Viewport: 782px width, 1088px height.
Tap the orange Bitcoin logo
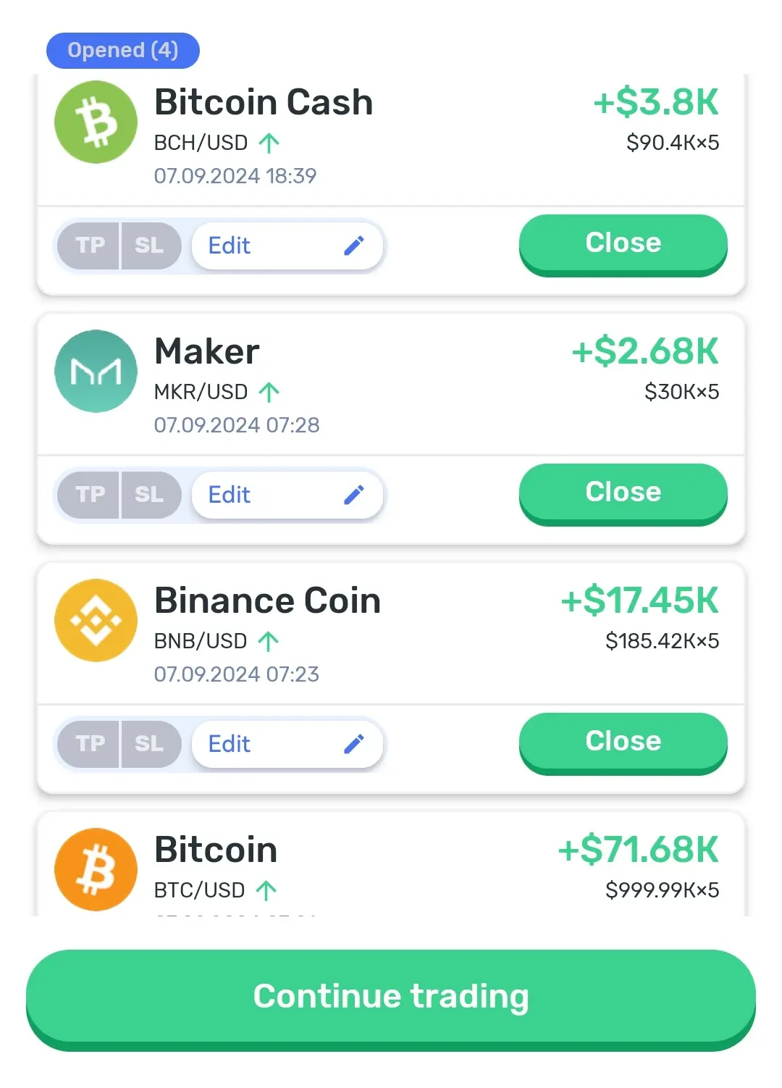[x=96, y=869]
